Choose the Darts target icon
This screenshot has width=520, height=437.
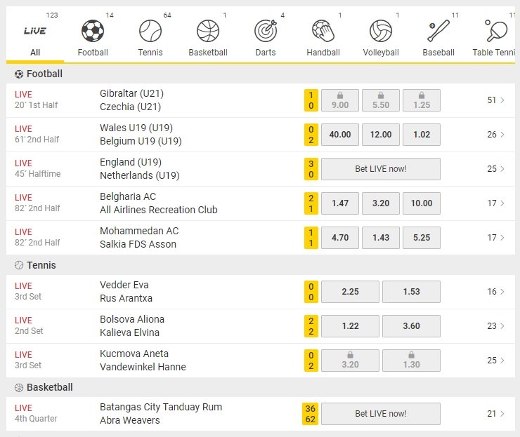click(x=266, y=31)
